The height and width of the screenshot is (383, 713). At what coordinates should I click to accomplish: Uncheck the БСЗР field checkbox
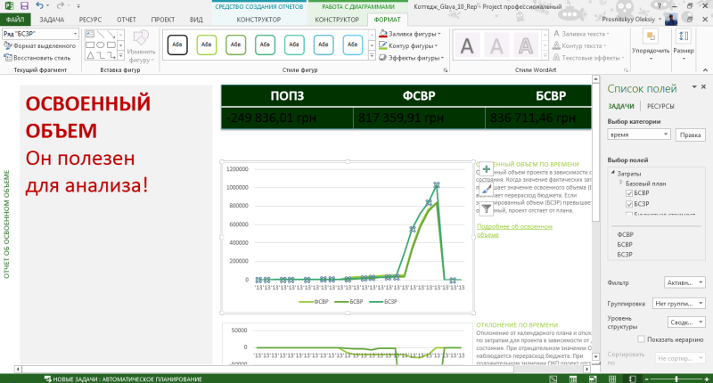(x=629, y=204)
